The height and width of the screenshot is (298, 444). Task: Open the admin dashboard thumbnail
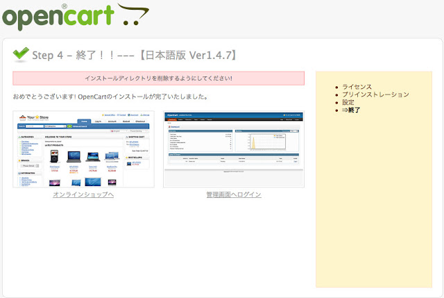pyautogui.click(x=234, y=149)
